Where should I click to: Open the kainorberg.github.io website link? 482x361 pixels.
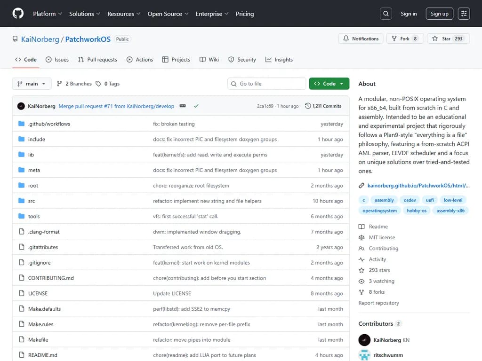418,186
